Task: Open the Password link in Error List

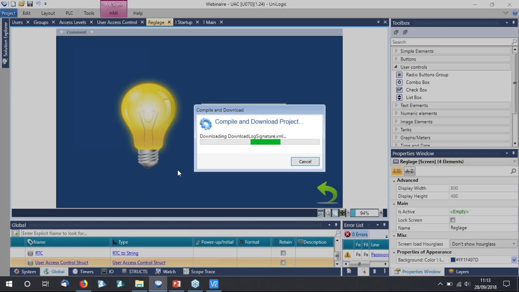Action: click(380, 255)
